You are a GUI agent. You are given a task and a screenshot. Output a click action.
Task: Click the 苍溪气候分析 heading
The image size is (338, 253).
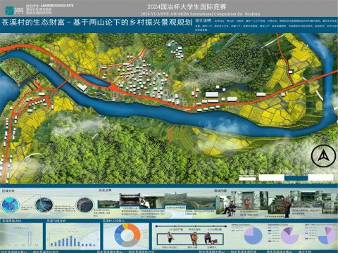tap(56, 221)
